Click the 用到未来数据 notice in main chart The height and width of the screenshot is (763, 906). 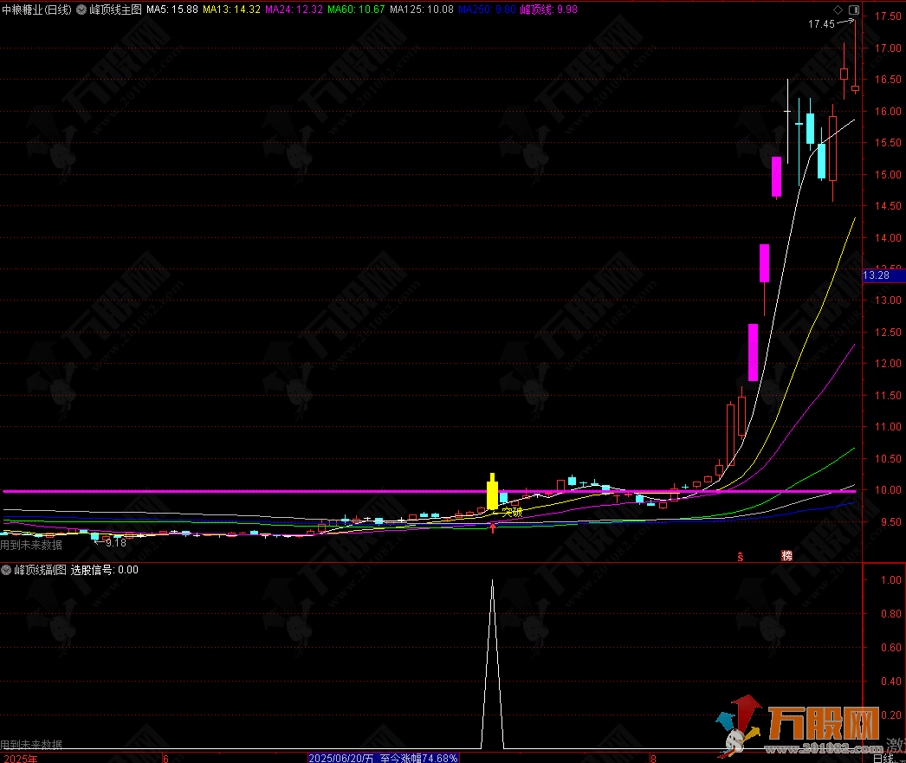31,545
